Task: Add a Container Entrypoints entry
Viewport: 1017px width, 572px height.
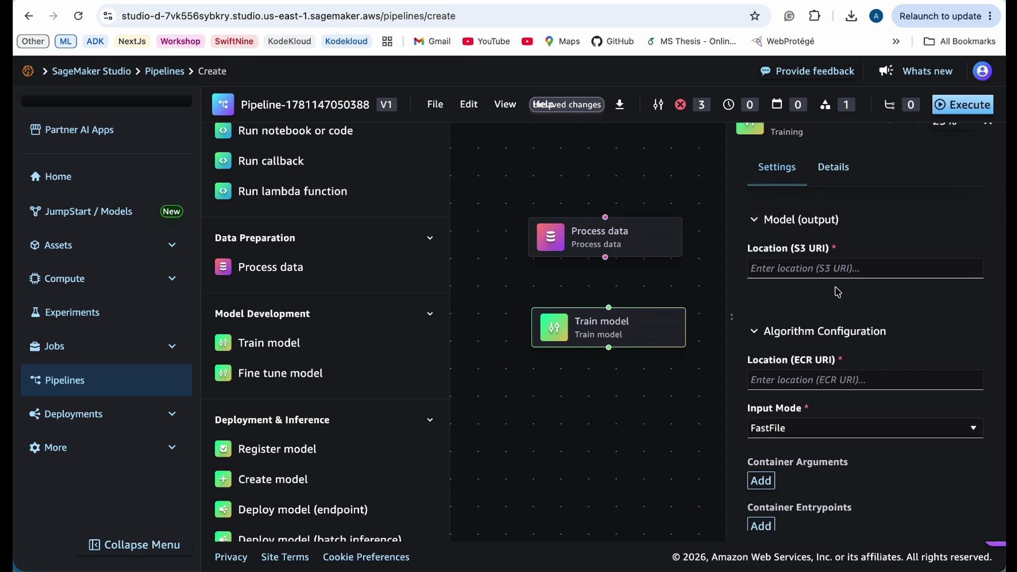Action: [x=761, y=525]
